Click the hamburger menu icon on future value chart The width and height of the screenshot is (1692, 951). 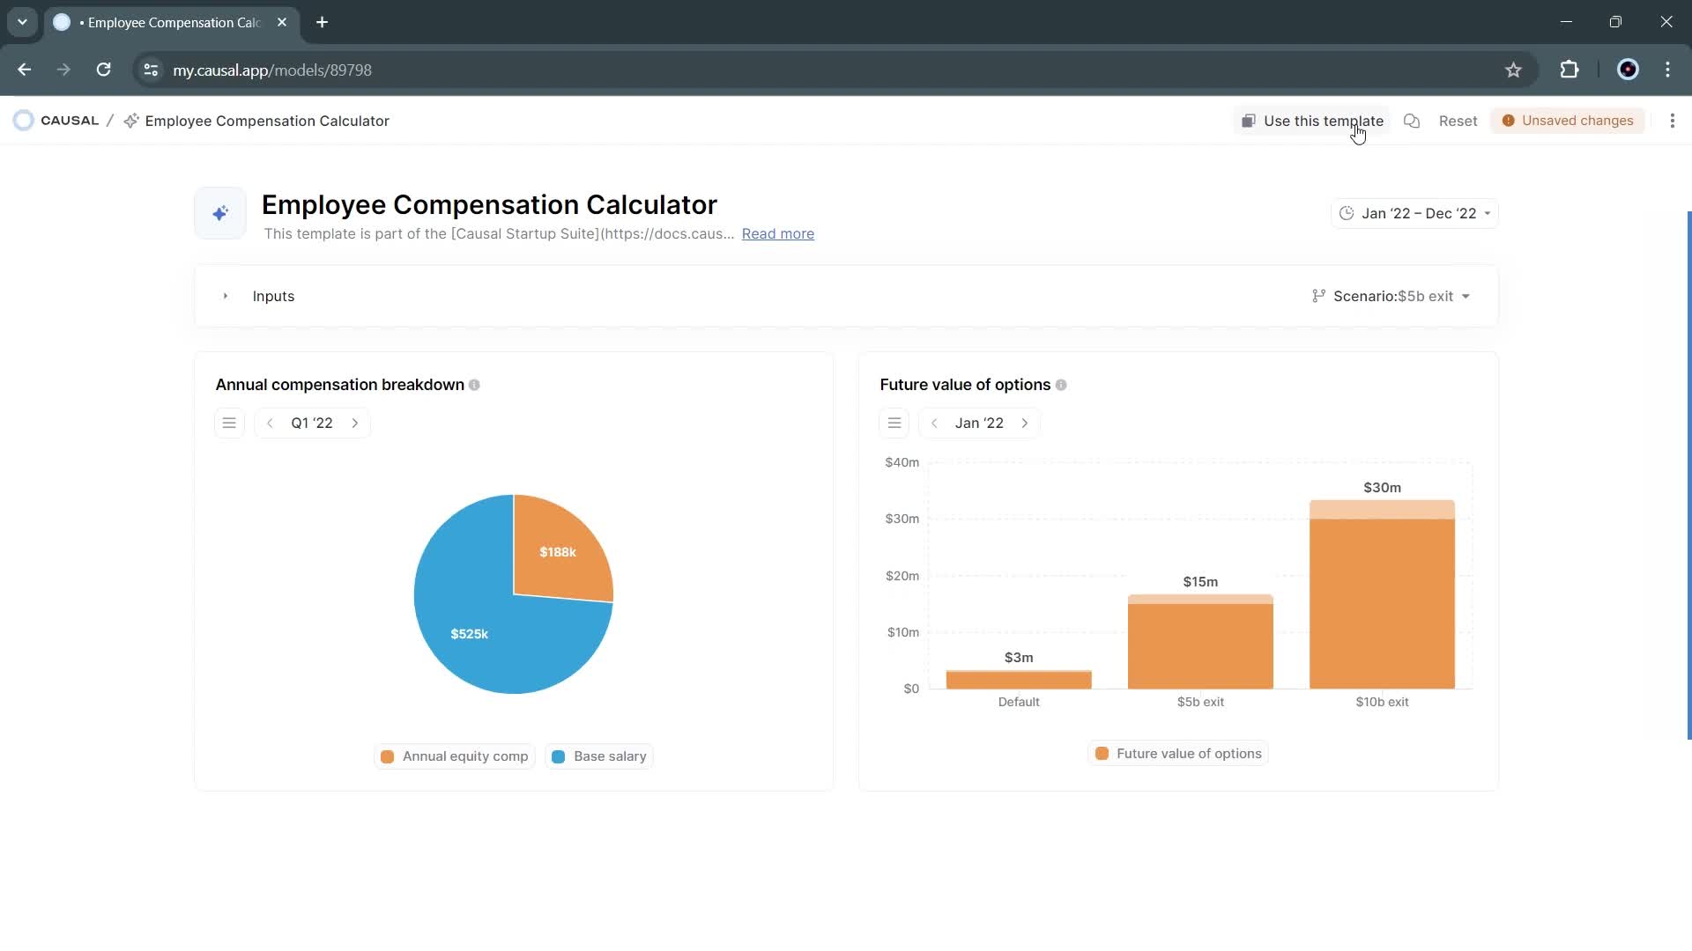(896, 423)
